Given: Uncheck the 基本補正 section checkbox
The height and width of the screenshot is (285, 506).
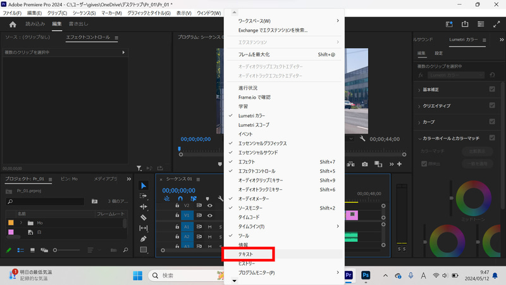Looking at the screenshot, I should point(492,89).
